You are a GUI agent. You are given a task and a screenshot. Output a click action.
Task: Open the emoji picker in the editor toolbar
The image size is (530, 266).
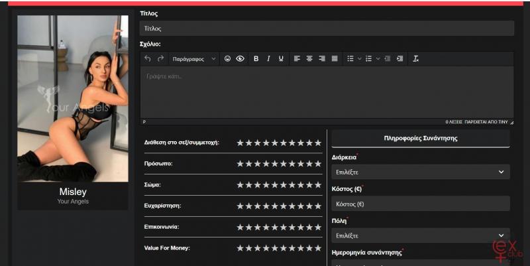(x=227, y=58)
